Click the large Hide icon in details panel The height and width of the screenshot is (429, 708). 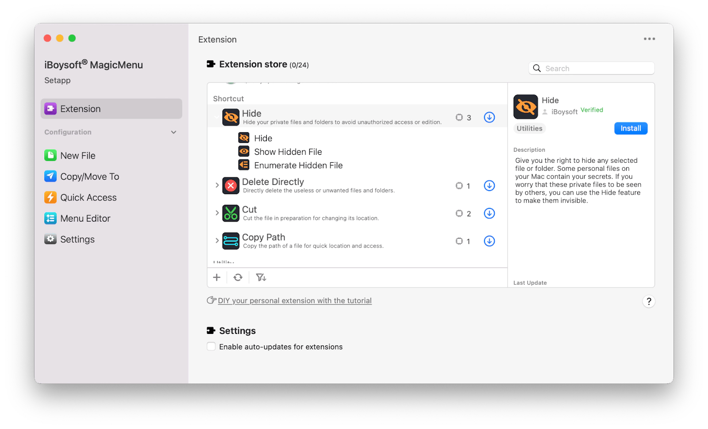526,107
